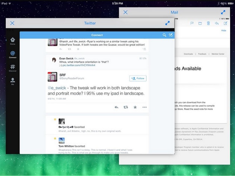
Task: Open the Downloads link in Mail message
Action: pos(188,54)
